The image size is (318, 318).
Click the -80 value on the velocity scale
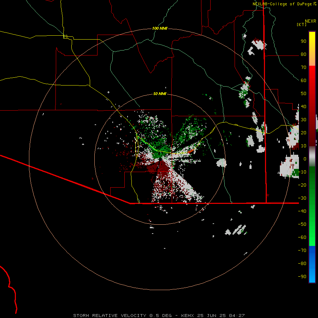(x=302, y=264)
